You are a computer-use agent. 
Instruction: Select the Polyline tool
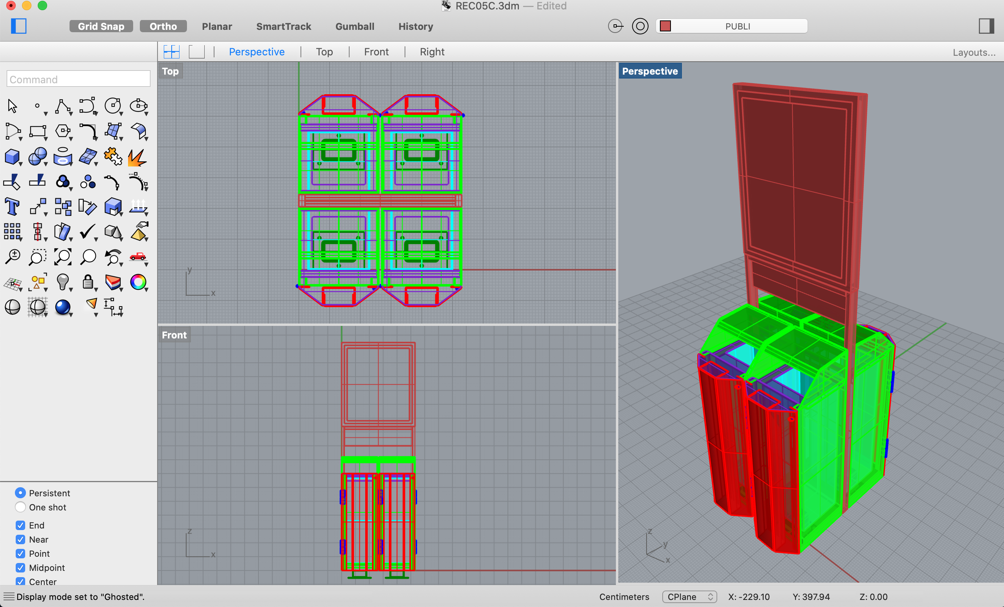(x=63, y=106)
